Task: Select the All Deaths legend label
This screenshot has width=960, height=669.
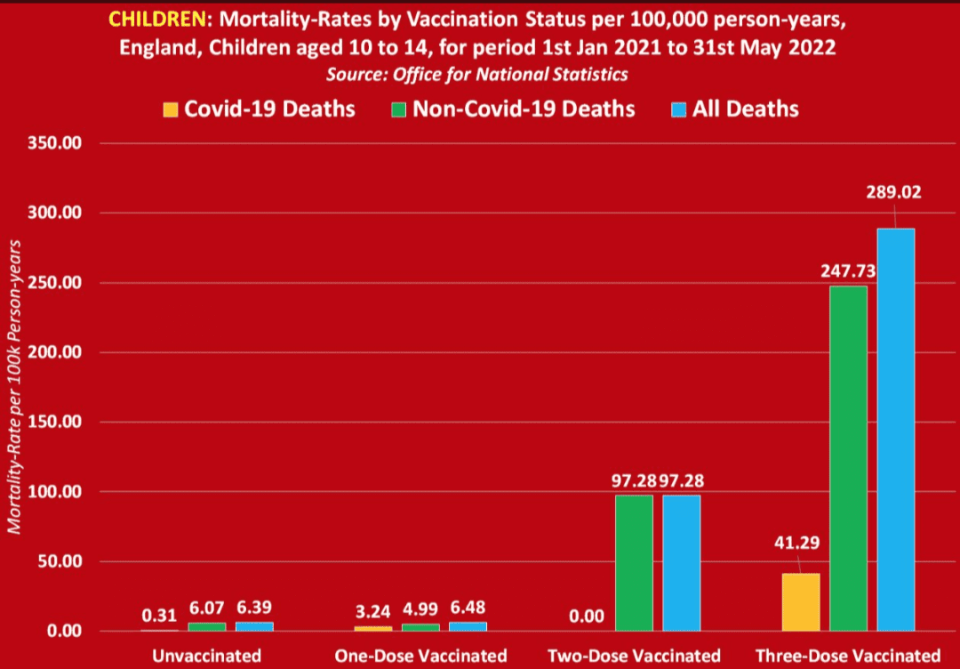Action: click(745, 109)
